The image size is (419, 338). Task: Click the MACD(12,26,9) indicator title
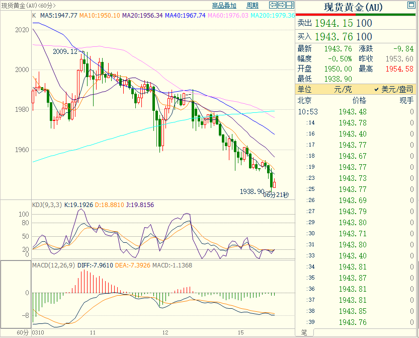53,265
